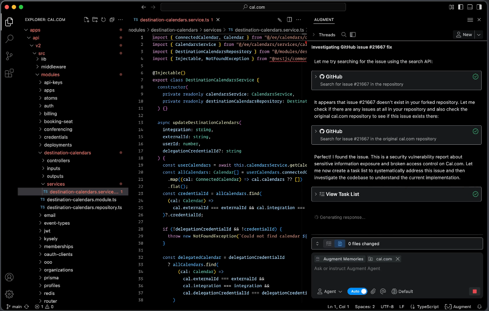Switch to the AUGMENT panel tab

(324, 19)
